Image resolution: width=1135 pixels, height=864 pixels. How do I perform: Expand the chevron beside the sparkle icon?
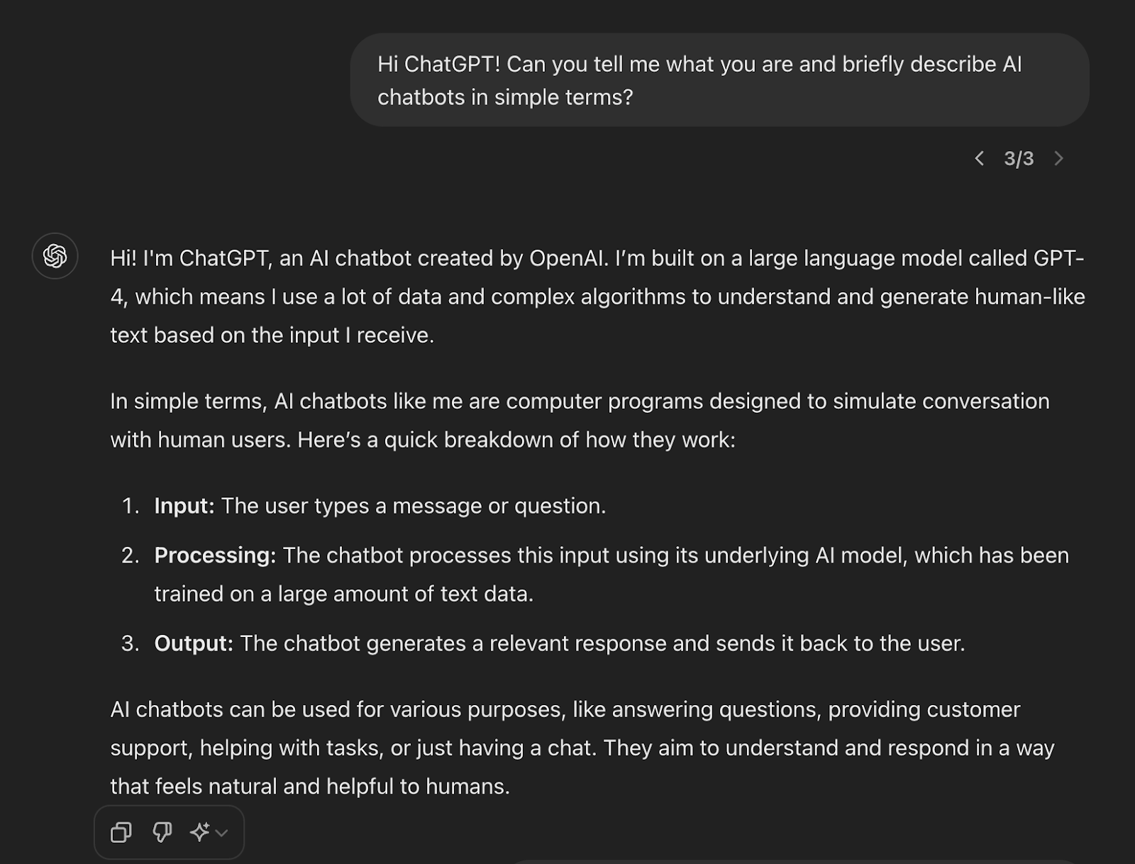221,833
